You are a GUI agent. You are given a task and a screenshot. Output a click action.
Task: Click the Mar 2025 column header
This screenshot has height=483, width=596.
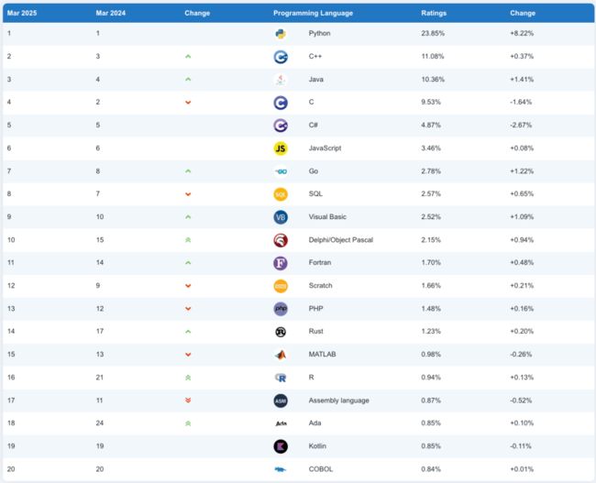click(22, 13)
